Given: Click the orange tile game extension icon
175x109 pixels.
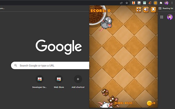Looking at the screenshot, I should (x=156, y=3).
